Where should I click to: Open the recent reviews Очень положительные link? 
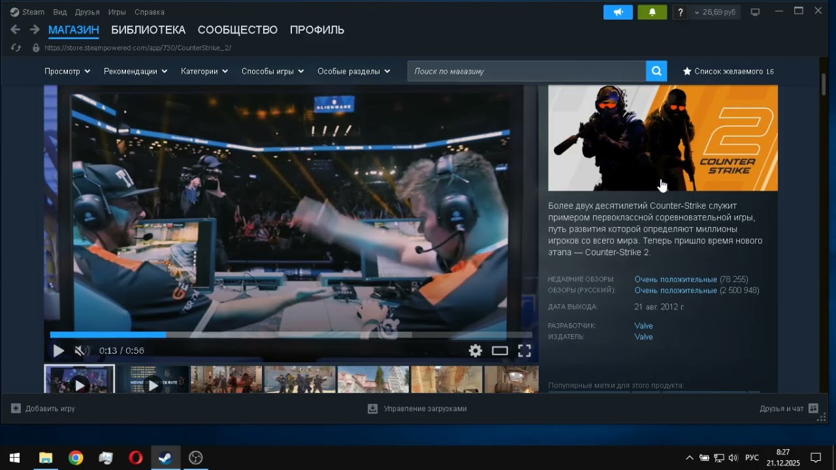click(675, 279)
